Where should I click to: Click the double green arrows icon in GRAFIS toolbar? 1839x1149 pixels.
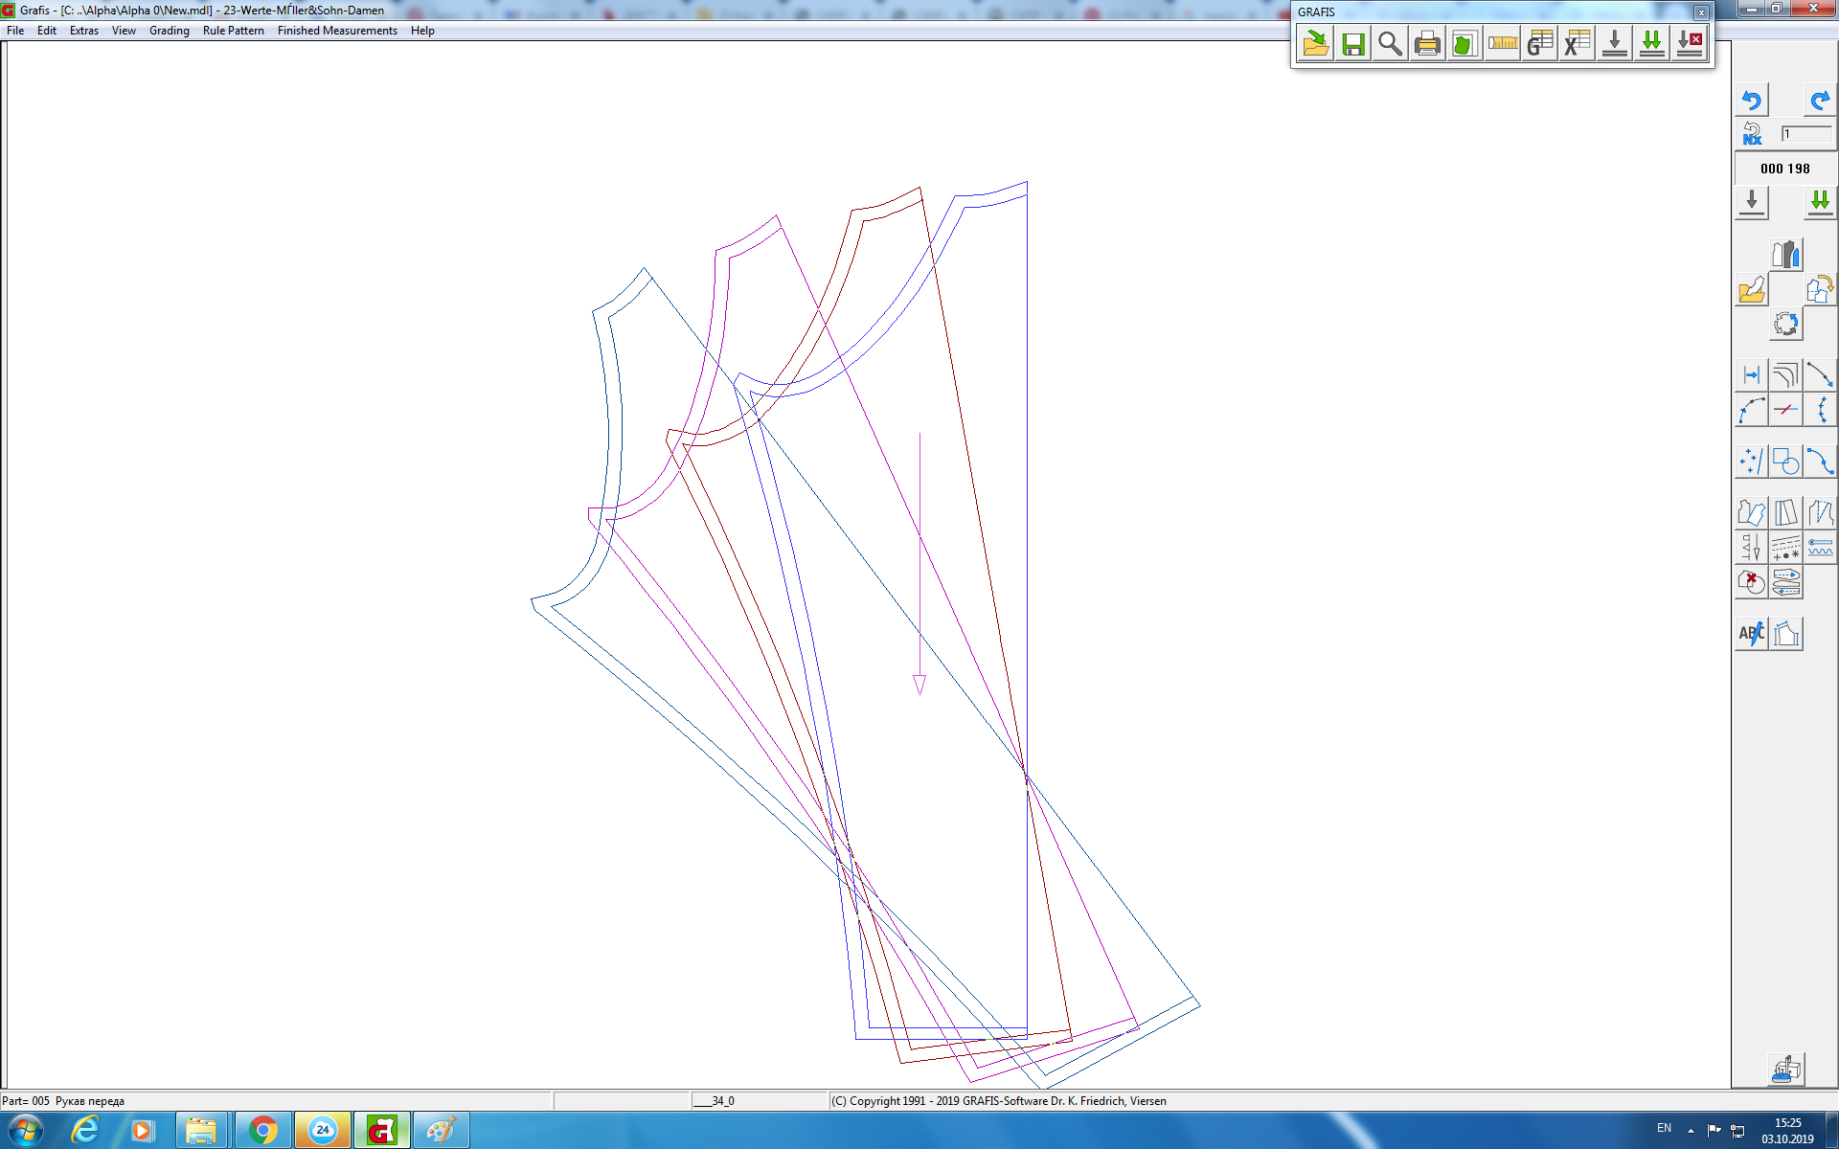click(1652, 44)
